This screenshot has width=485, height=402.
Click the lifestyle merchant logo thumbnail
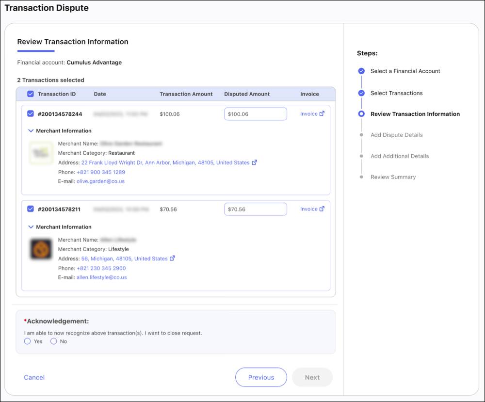[x=41, y=249]
